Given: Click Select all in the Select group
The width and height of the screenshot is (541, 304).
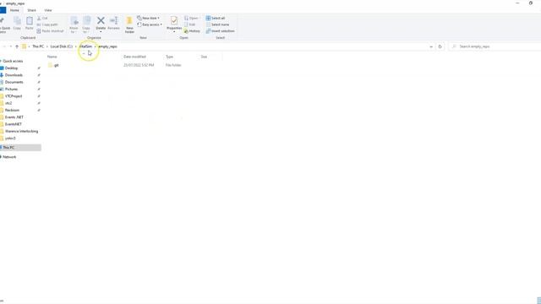Looking at the screenshot, I should click(216, 18).
